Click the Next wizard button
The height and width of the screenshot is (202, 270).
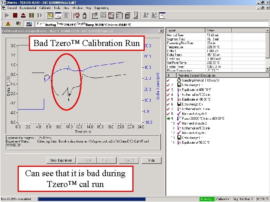pos(106,160)
